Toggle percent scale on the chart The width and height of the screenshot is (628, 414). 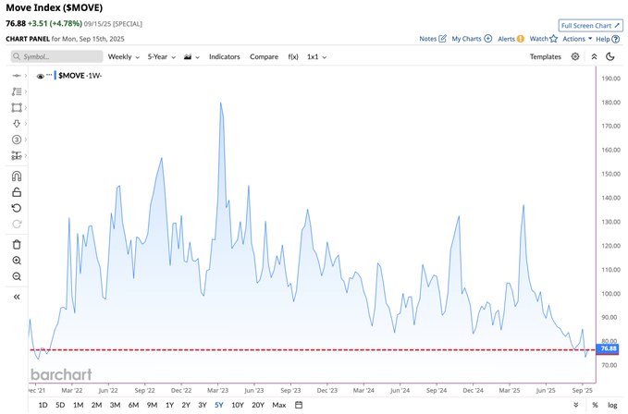(593, 405)
